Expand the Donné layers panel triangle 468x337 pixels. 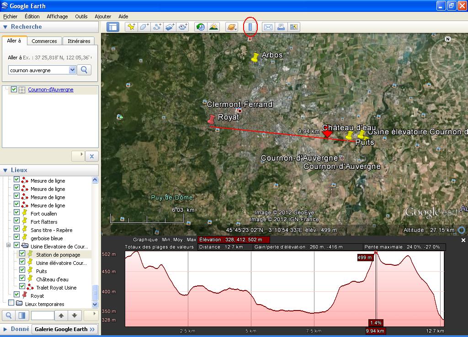[5, 329]
